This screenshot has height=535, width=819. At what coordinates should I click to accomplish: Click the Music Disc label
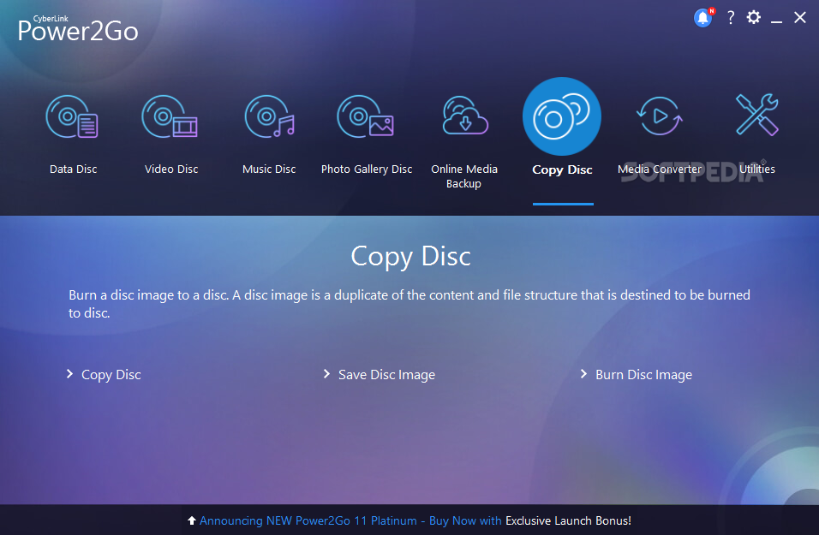point(269,169)
